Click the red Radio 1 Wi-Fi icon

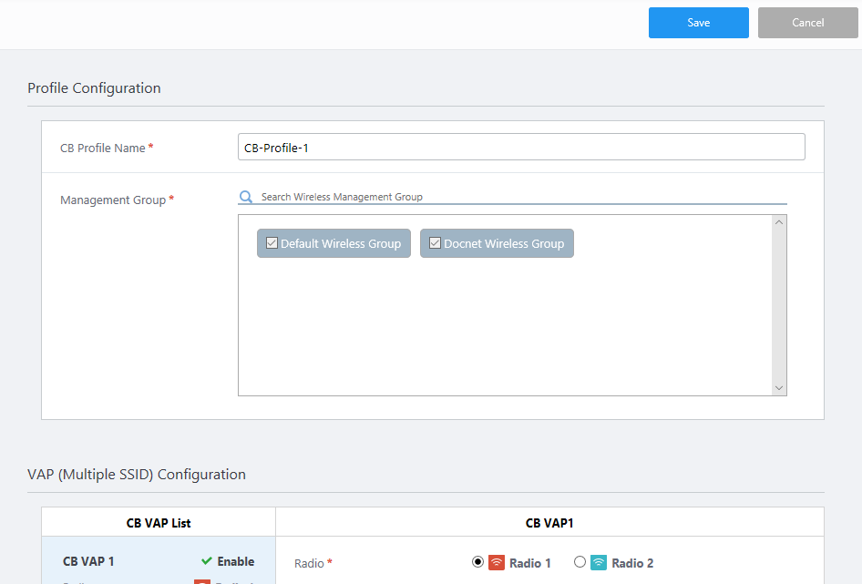[x=497, y=563]
